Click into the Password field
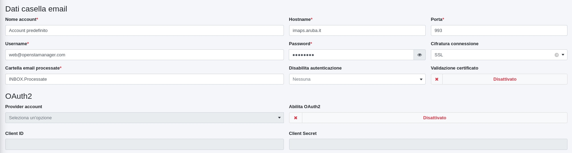 351,55
